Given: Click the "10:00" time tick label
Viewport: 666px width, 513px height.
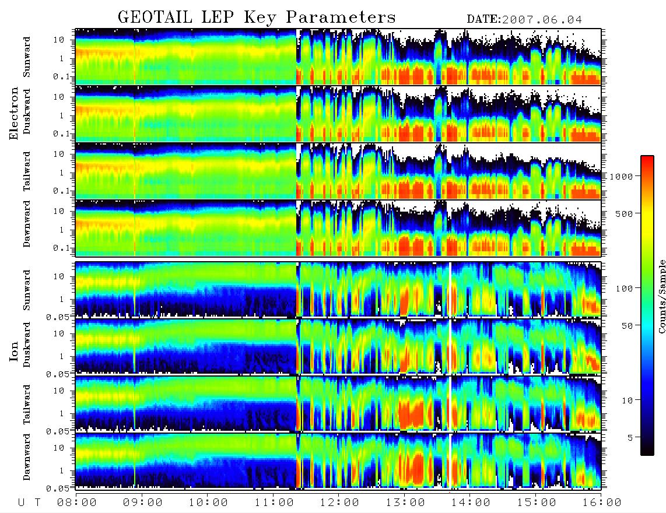Looking at the screenshot, I should (x=208, y=503).
